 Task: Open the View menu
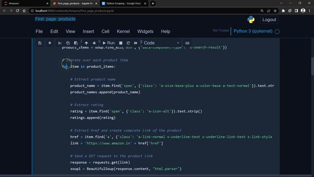pyautogui.click(x=70, y=31)
